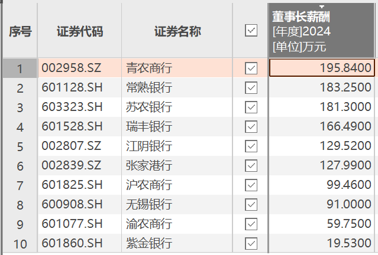Select the salary cell 195.8400

pyautogui.click(x=322, y=68)
